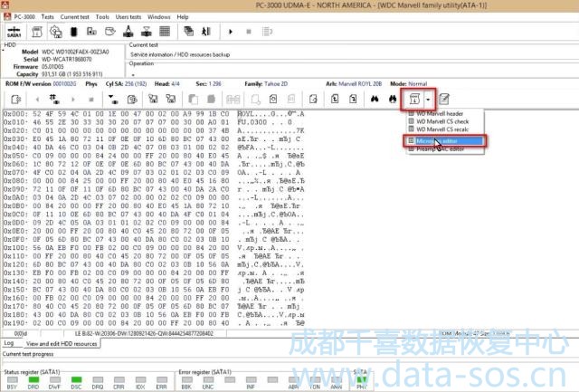Click the green PHY SATA indicator
Screen dimensions: 579x392
(361, 382)
